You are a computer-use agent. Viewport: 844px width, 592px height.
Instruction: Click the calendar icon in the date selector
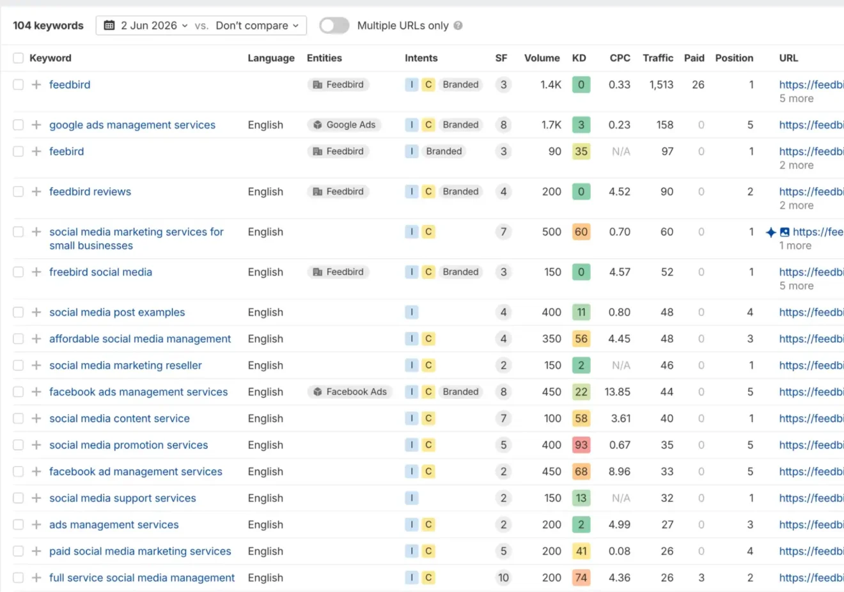[x=109, y=26]
